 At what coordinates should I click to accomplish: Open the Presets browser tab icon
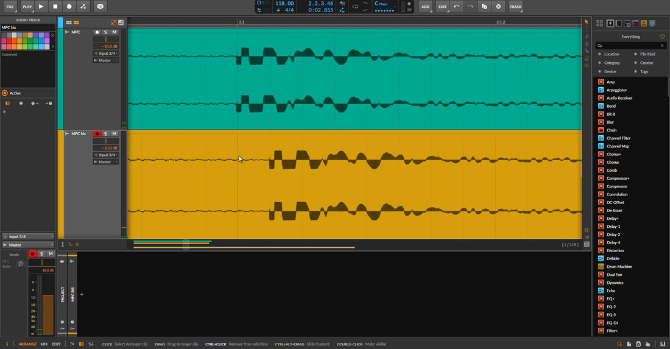[619, 23]
